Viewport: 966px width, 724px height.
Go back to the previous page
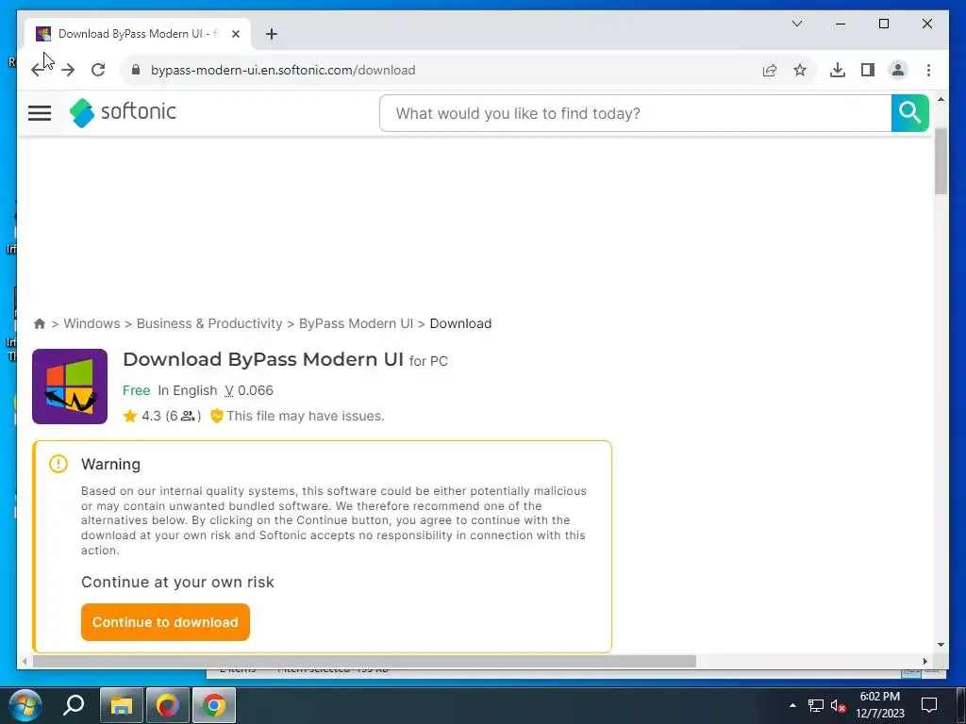pyautogui.click(x=38, y=70)
